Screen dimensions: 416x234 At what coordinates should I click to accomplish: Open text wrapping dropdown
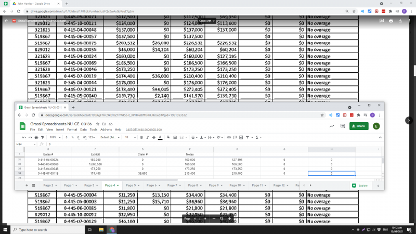coord(211,137)
